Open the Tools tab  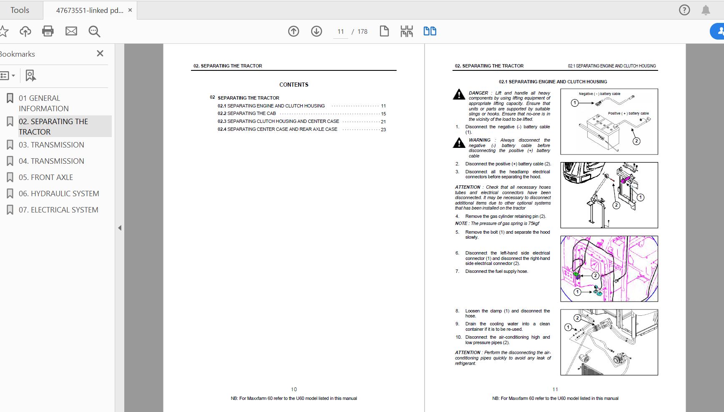[20, 10]
